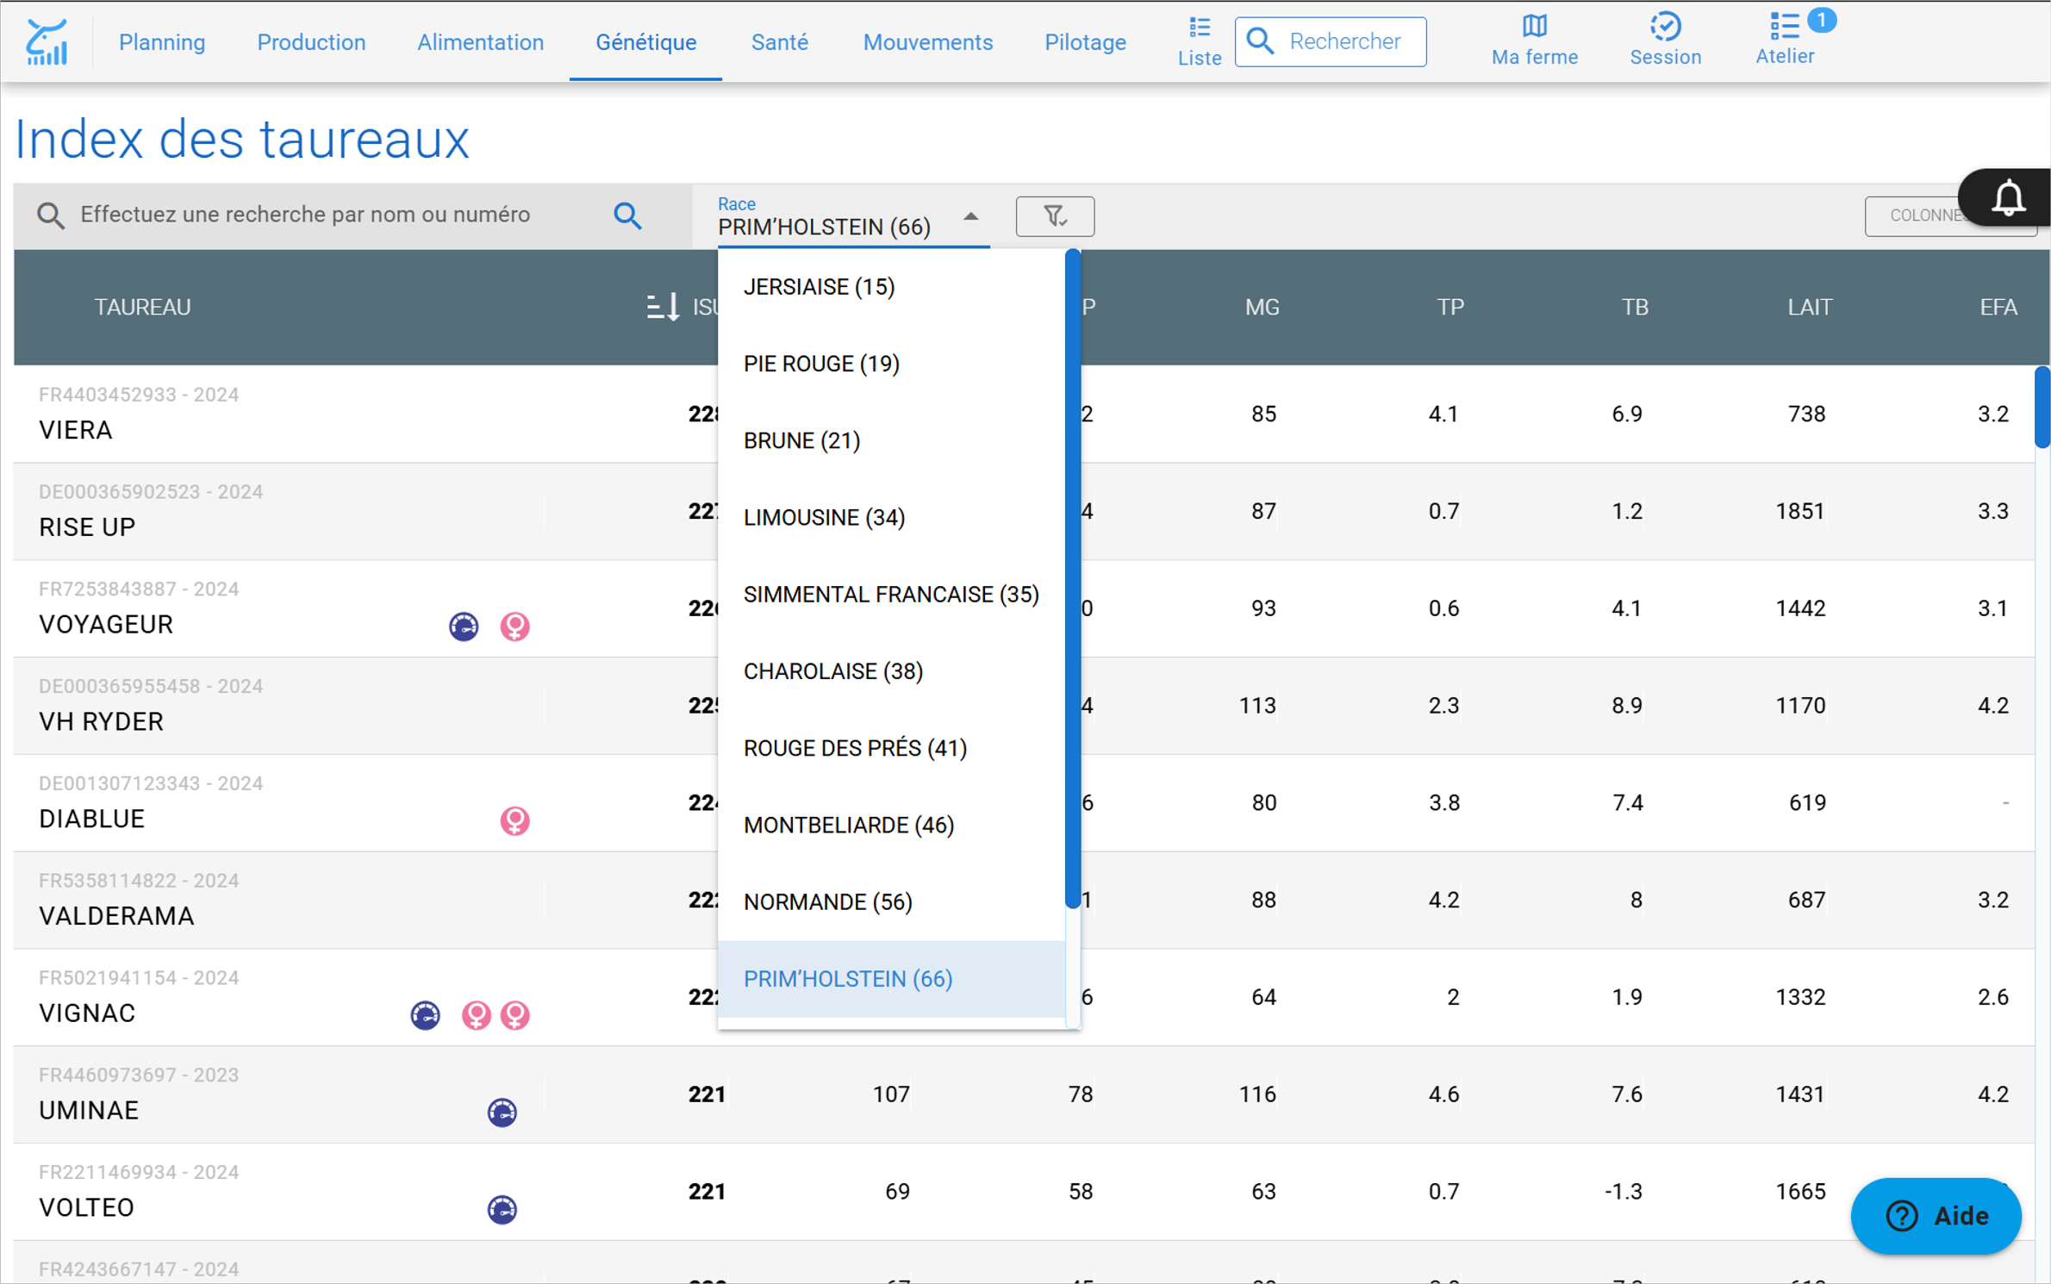Image resolution: width=2051 pixels, height=1284 pixels.
Task: Click the notification bell icon
Action: click(2008, 197)
